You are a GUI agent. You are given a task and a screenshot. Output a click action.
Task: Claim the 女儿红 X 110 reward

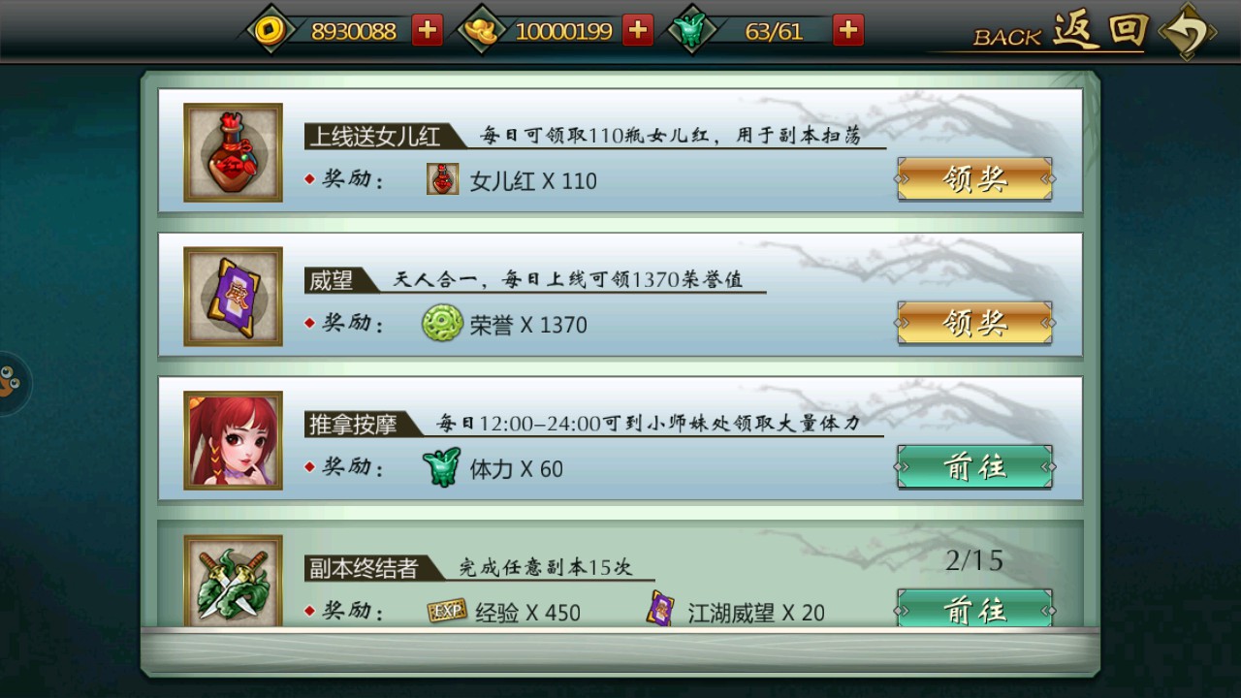pos(975,179)
